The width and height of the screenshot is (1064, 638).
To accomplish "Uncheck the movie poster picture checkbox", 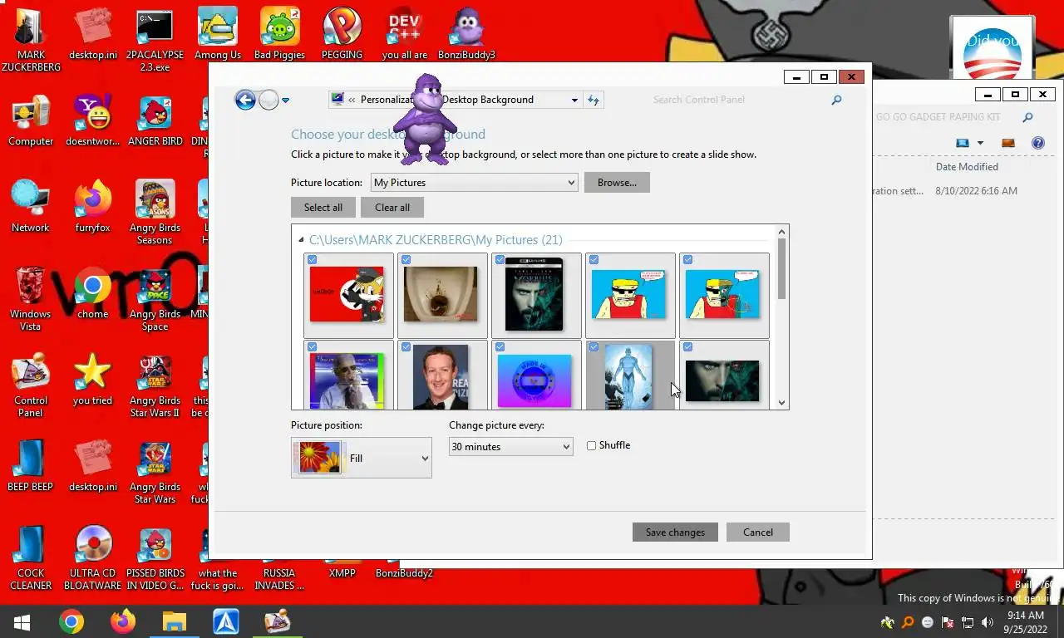I will [500, 260].
